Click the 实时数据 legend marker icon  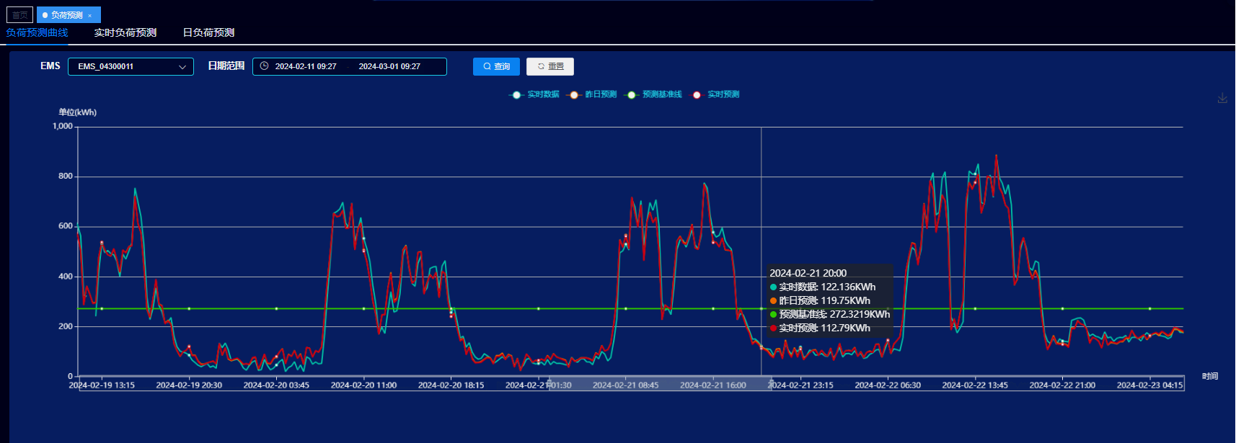click(x=516, y=95)
